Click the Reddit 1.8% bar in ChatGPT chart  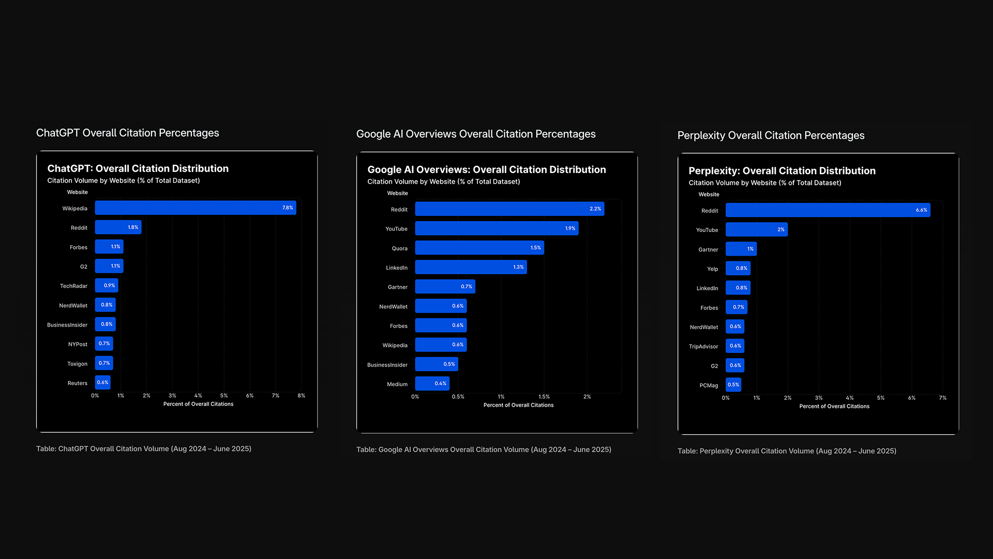[118, 227]
